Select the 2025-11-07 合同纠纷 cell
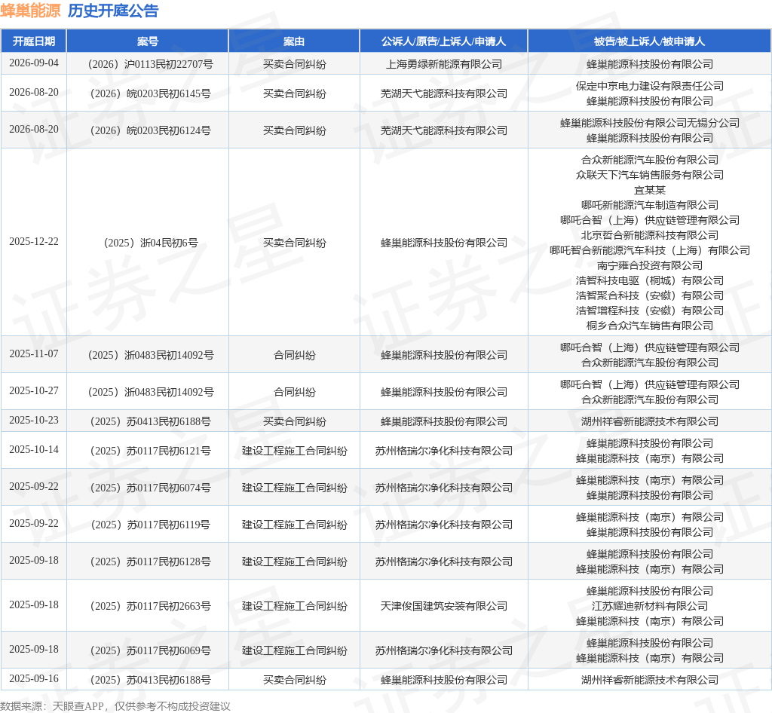Viewport: 772px width, 713px height. point(294,355)
